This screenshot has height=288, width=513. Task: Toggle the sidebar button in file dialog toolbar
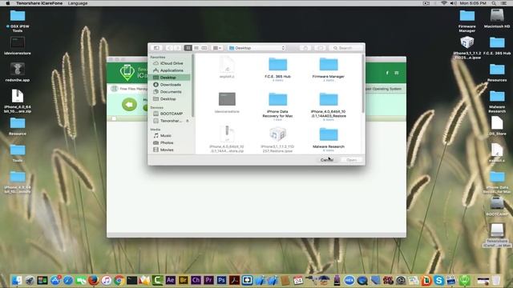pyautogui.click(x=156, y=48)
